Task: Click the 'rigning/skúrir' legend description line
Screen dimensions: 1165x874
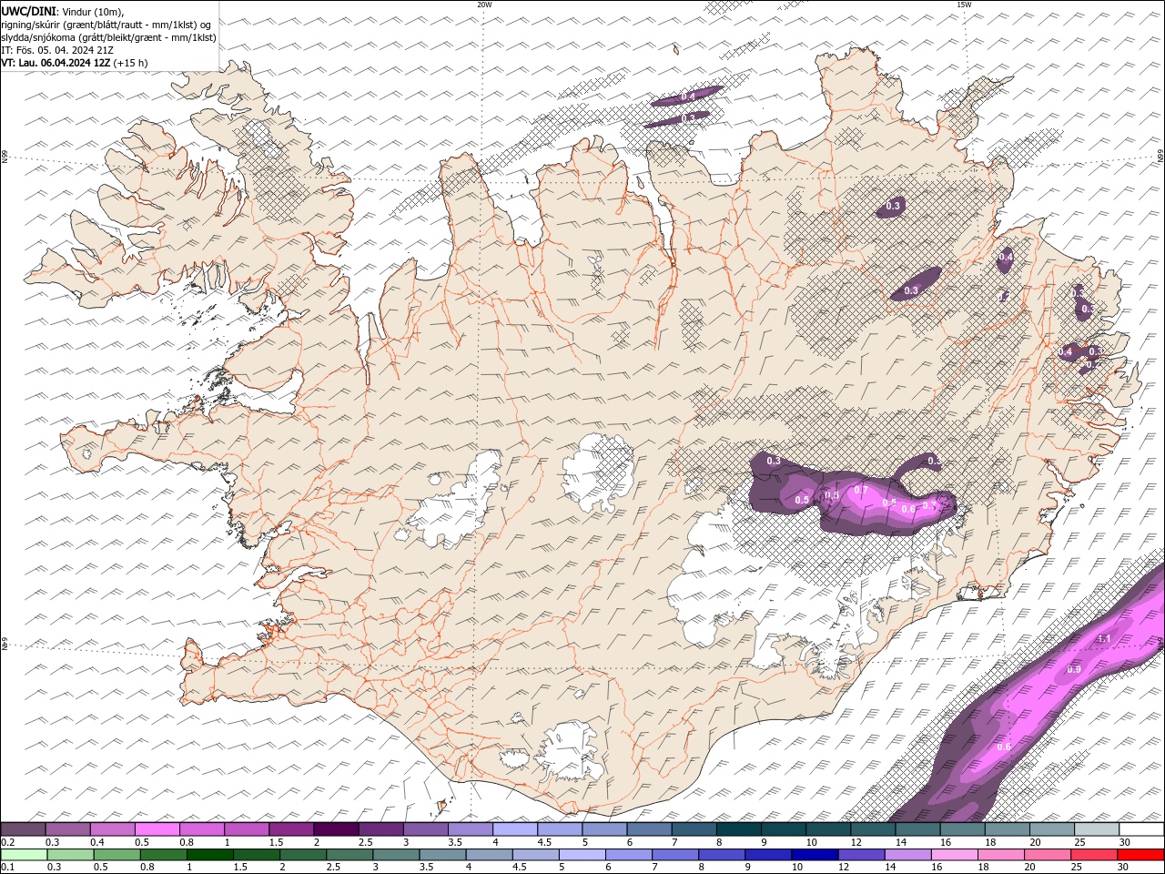Action: (x=106, y=24)
